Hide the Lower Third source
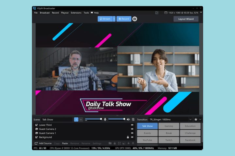This screenshot has height=156, width=235. tap(133, 125)
